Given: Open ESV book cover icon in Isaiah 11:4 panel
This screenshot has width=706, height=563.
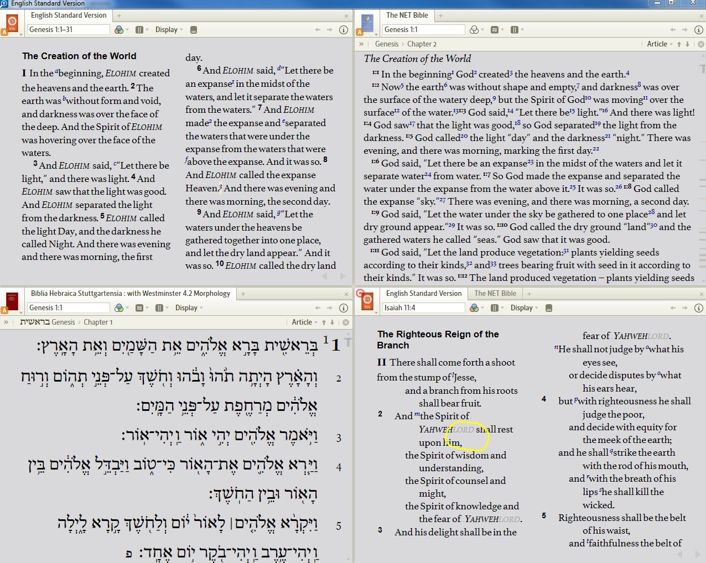Looking at the screenshot, I should 367,302.
